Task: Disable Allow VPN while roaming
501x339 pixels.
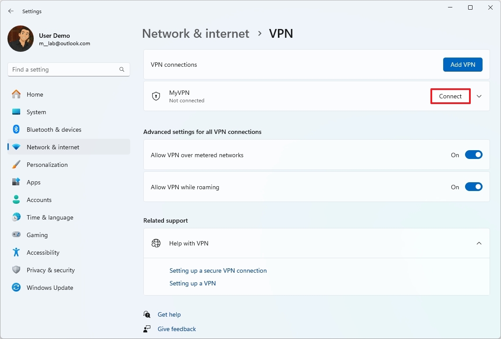Action: 473,187
